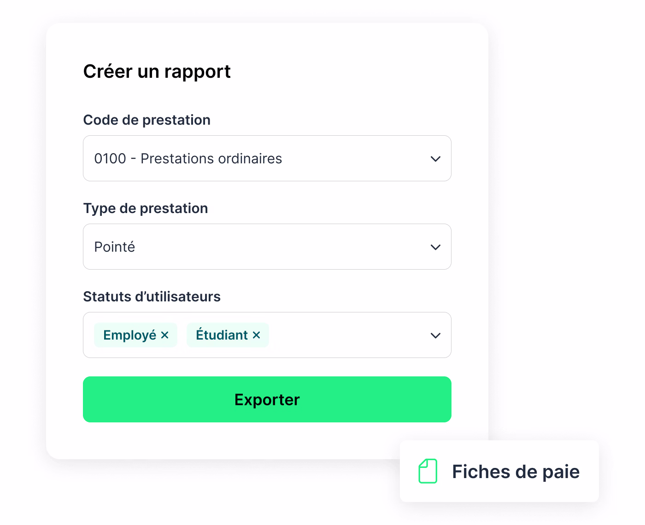Screen dimensions: 645x525
Task: Open the Type de prestation dropdown showing Pointé
Action: [x=267, y=247]
